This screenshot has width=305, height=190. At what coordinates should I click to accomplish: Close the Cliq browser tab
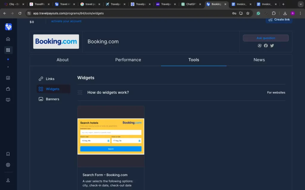[23, 4]
